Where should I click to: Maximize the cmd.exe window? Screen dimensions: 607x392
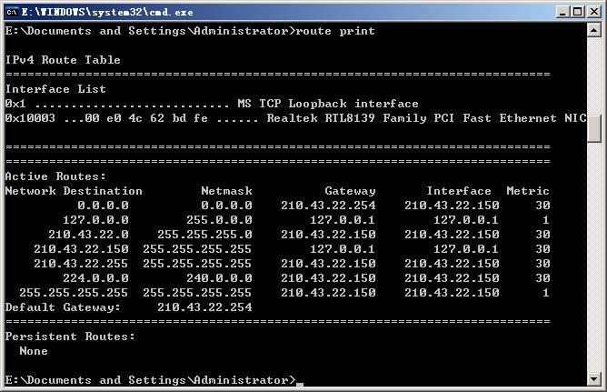(578, 12)
